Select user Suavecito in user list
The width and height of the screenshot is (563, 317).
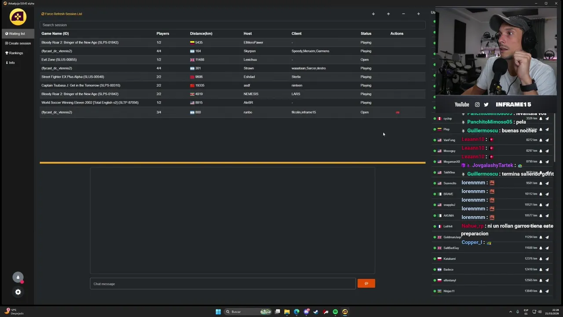tap(450, 183)
